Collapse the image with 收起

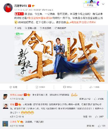(x=18, y=28)
